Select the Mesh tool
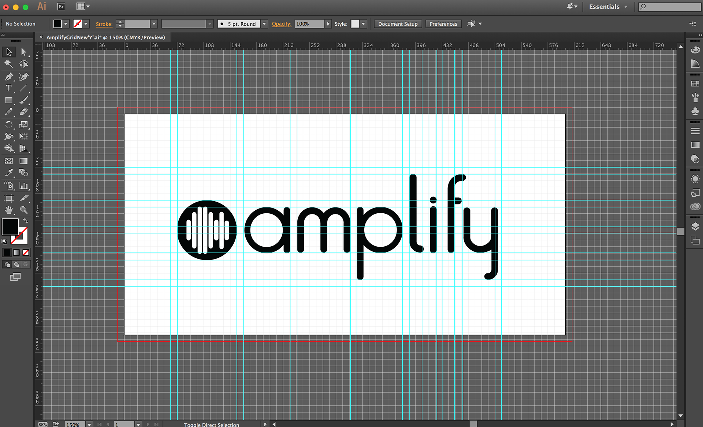The width and height of the screenshot is (703, 427). tap(9, 161)
